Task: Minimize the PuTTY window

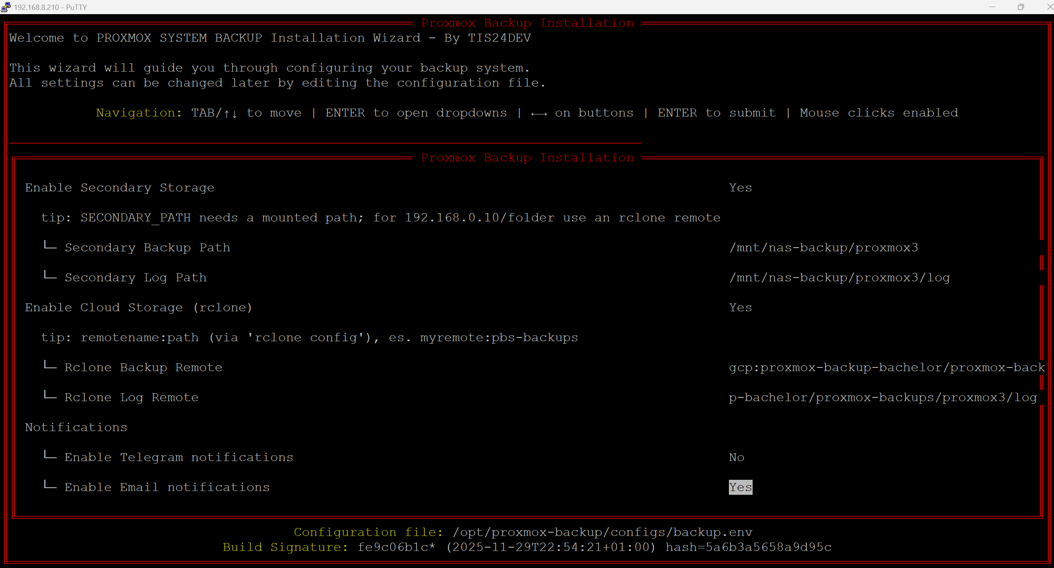Action: (x=992, y=7)
